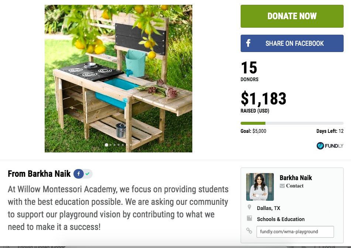This screenshot has height=248, width=351.
Task: Click the envelope icon next to Contact
Action: [283, 186]
